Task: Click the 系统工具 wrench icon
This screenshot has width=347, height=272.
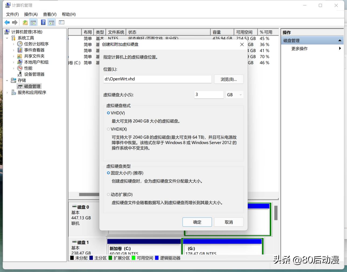Action: click(x=13, y=38)
